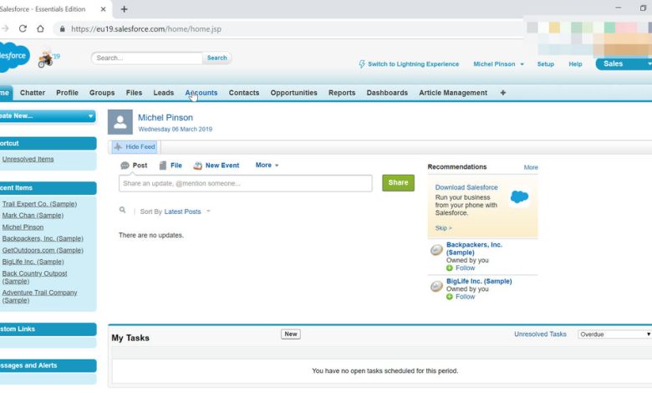Reload the page with the refresh icon
The image size is (652, 393).
tap(23, 28)
